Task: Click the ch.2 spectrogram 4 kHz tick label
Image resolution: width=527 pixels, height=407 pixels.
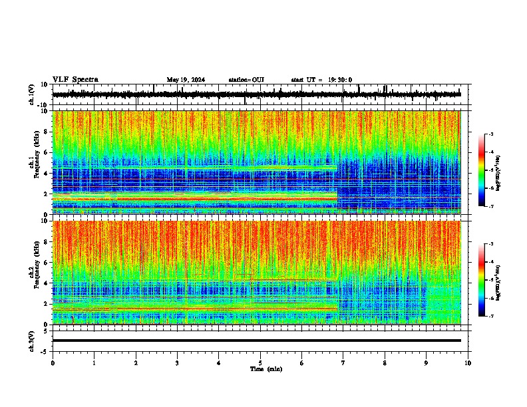Action: pyautogui.click(x=46, y=283)
